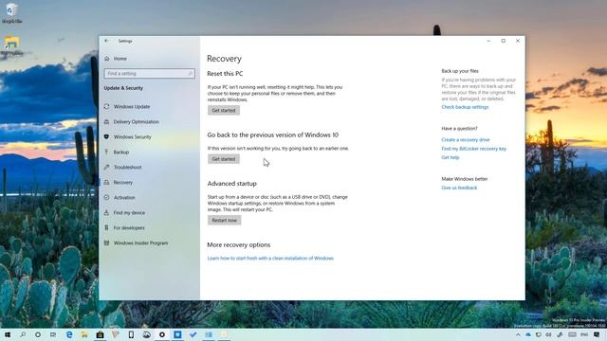Viewport: 607px width, 341px height.
Task: Open Check backup settings link
Action: pyautogui.click(x=465, y=107)
